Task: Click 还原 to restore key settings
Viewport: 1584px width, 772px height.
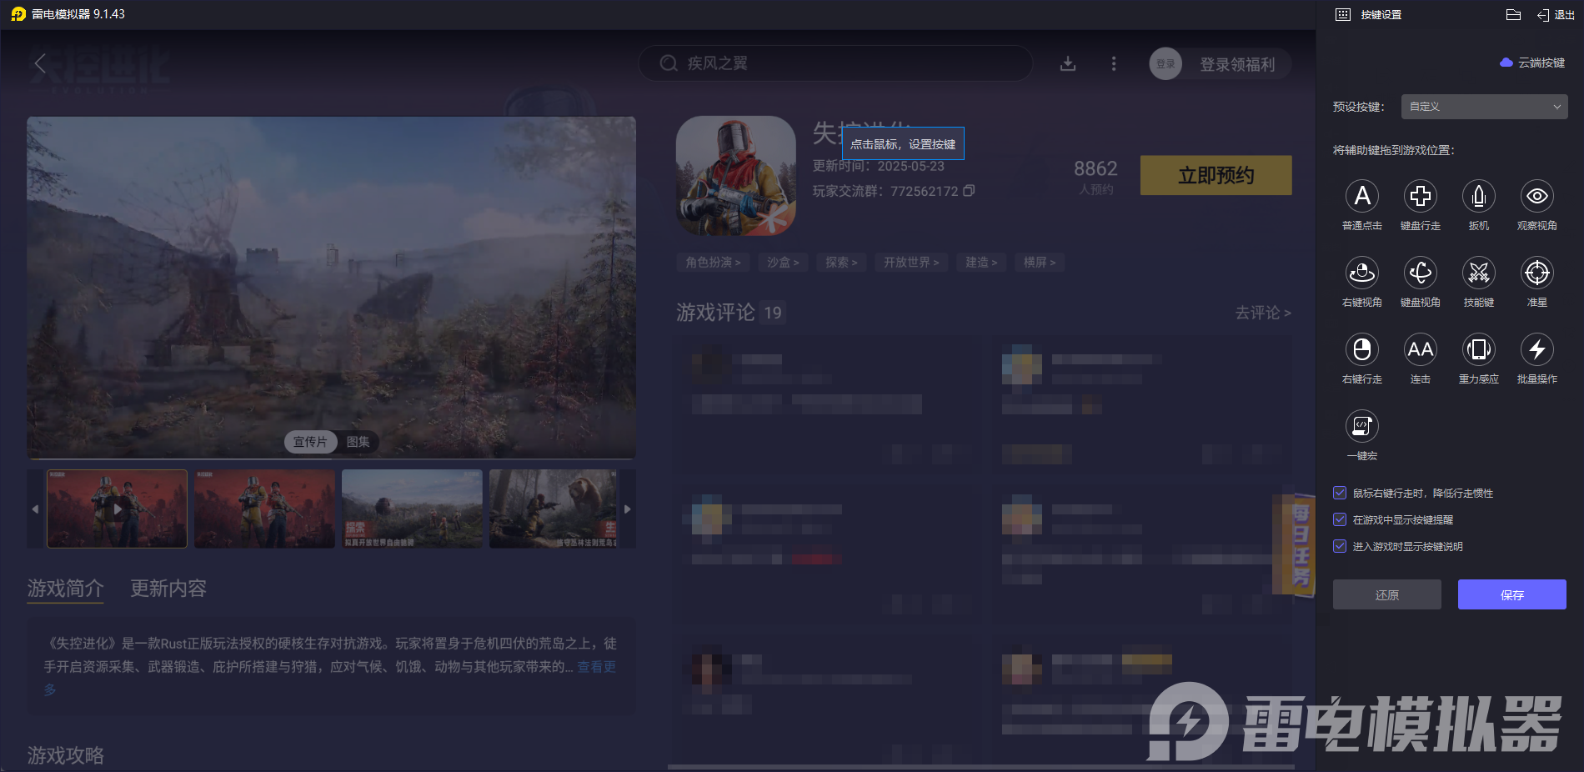Action: [x=1387, y=594]
